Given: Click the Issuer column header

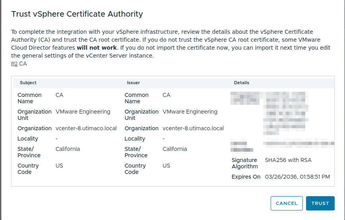Looking at the screenshot, I should 133,83.
